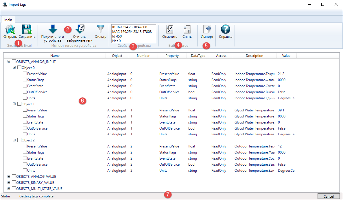Click the device properties text box
Screen dimensions: 343x200
[x=134, y=34]
